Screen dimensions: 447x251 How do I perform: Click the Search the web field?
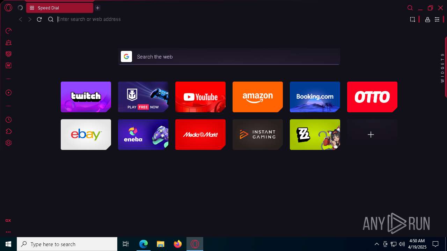click(x=229, y=56)
